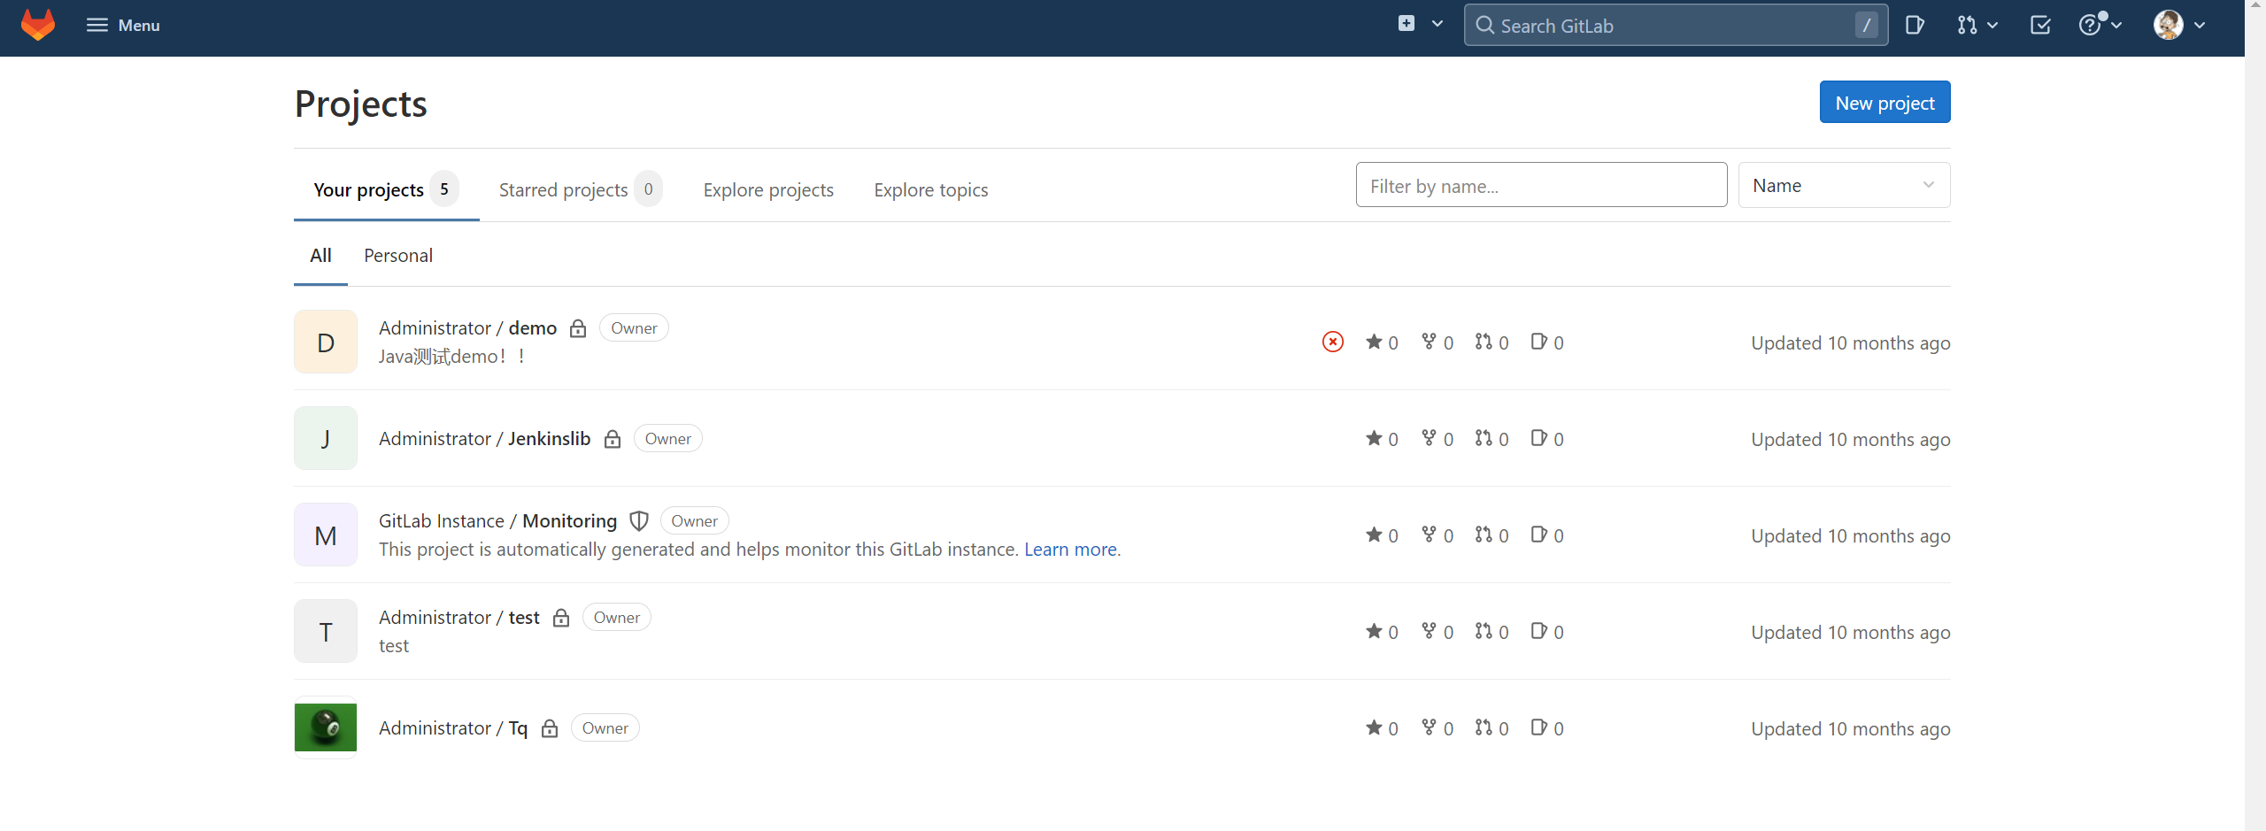This screenshot has width=2266, height=831.
Task: Expand merge requests dropdown chevron
Action: click(1992, 25)
